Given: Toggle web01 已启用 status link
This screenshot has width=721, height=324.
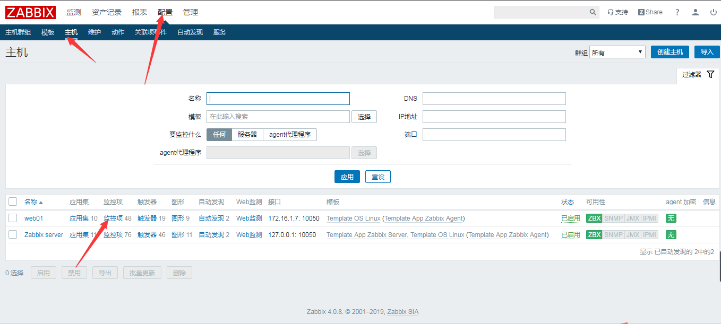Looking at the screenshot, I should 571,218.
